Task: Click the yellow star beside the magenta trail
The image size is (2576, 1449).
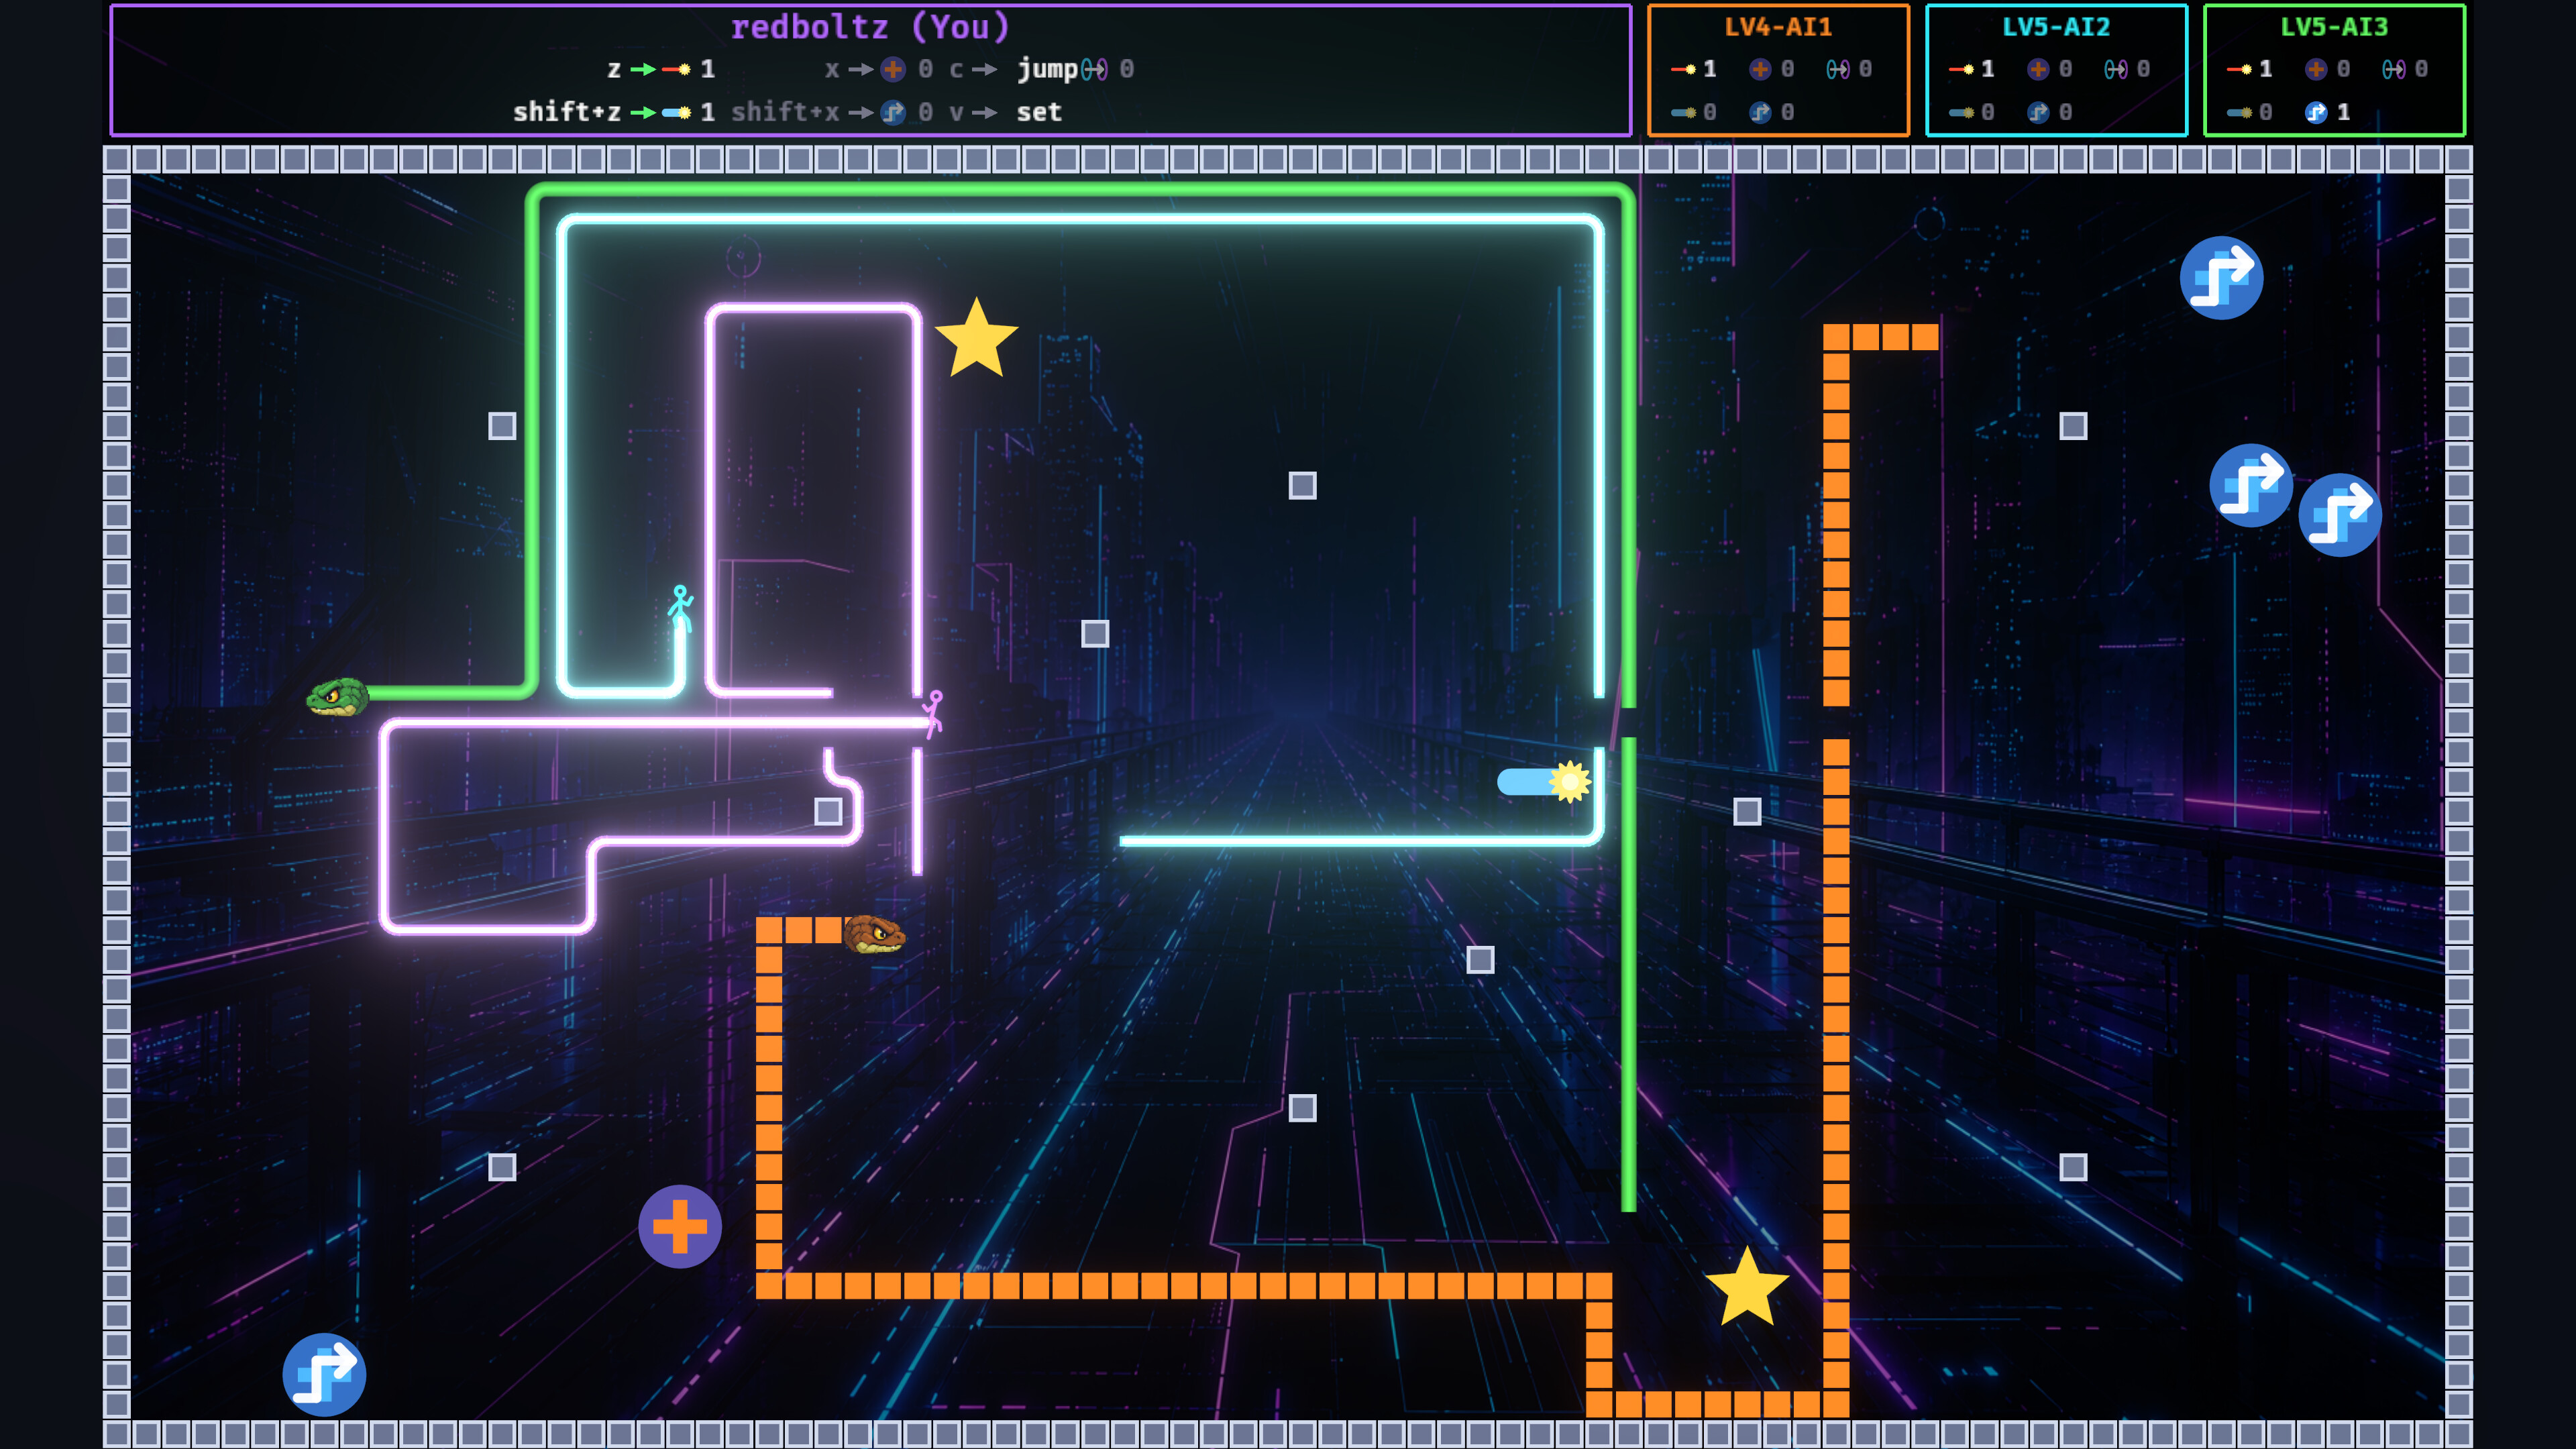Action: [977, 338]
